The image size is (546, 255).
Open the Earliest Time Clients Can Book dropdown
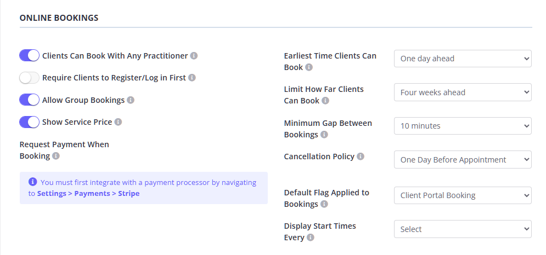[x=463, y=59]
